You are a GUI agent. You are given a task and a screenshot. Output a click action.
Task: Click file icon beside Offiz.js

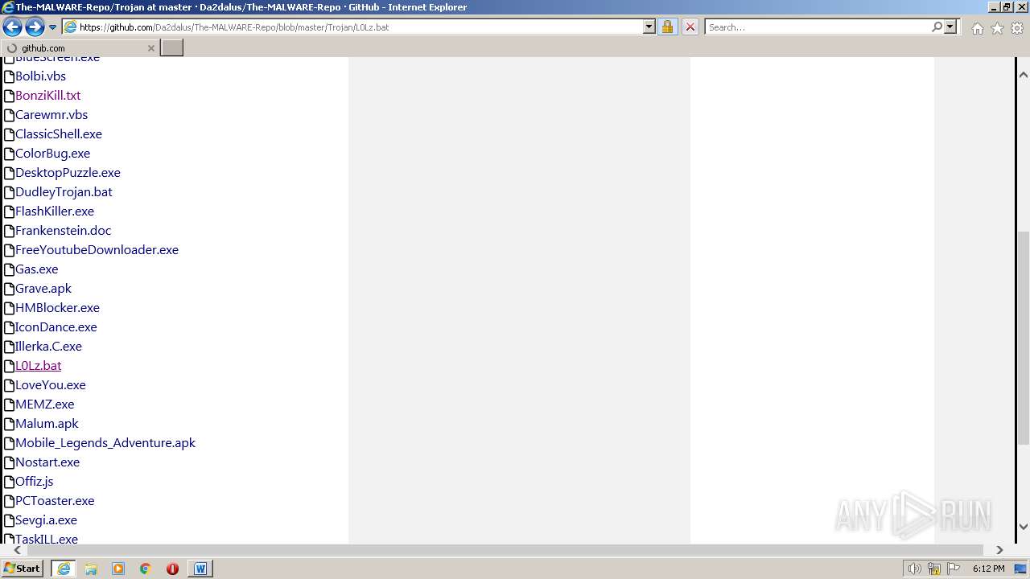(x=9, y=482)
